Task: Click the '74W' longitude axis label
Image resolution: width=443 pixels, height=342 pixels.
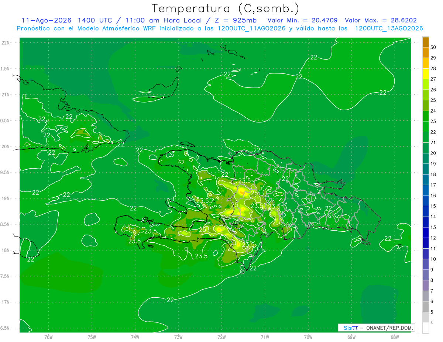Action: click(x=135, y=337)
